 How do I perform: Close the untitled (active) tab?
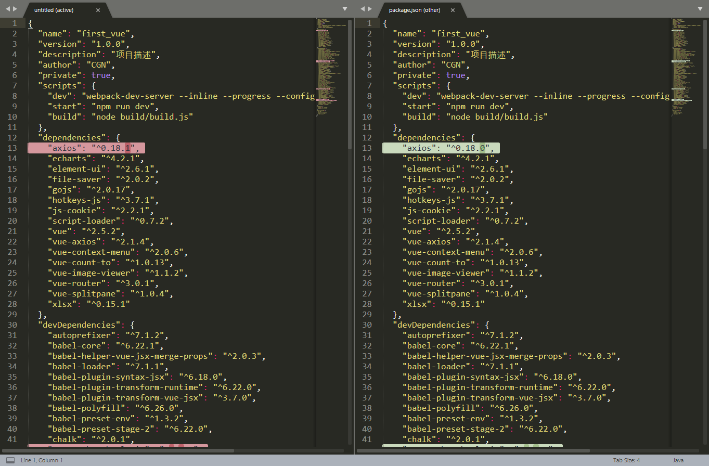(98, 10)
